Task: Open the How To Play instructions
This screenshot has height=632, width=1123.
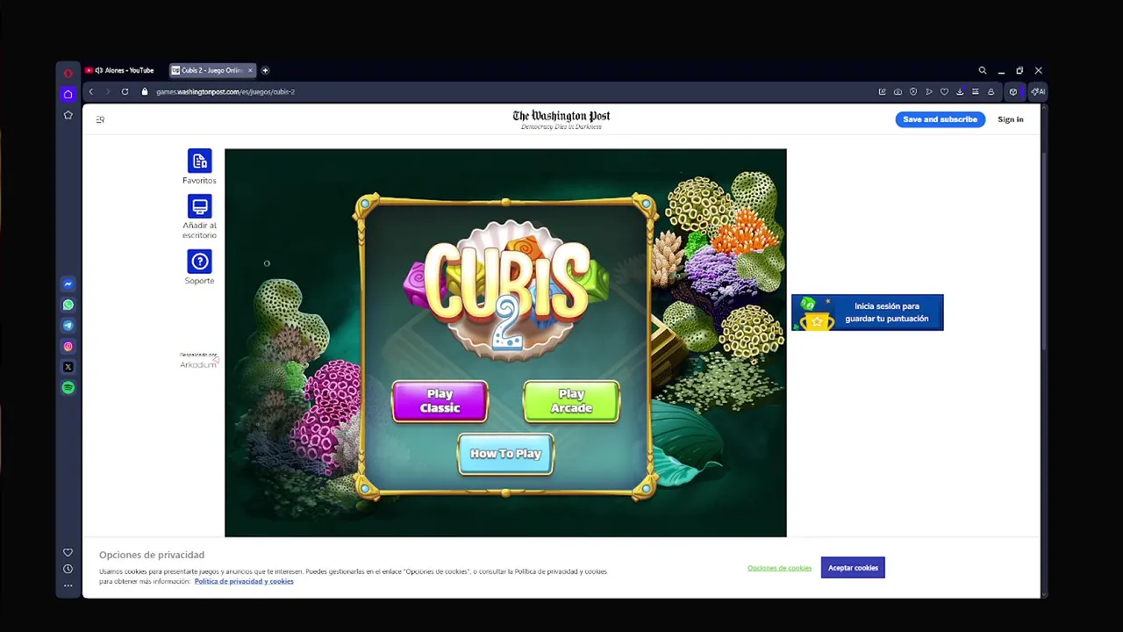Action: (505, 454)
